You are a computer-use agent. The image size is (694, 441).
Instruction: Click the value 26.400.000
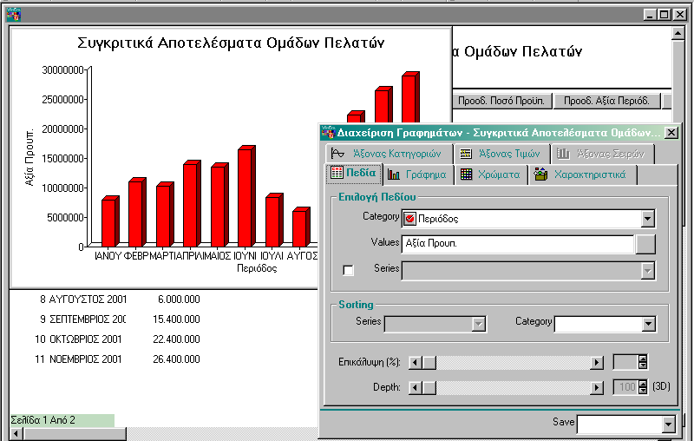[177, 359]
